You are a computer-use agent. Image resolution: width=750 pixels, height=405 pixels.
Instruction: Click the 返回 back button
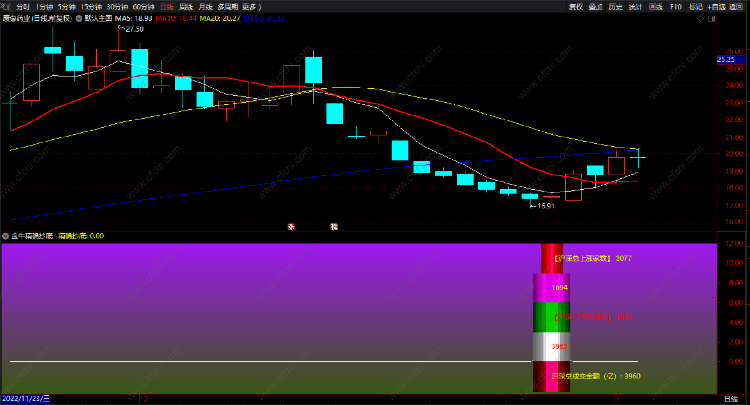tap(736, 7)
